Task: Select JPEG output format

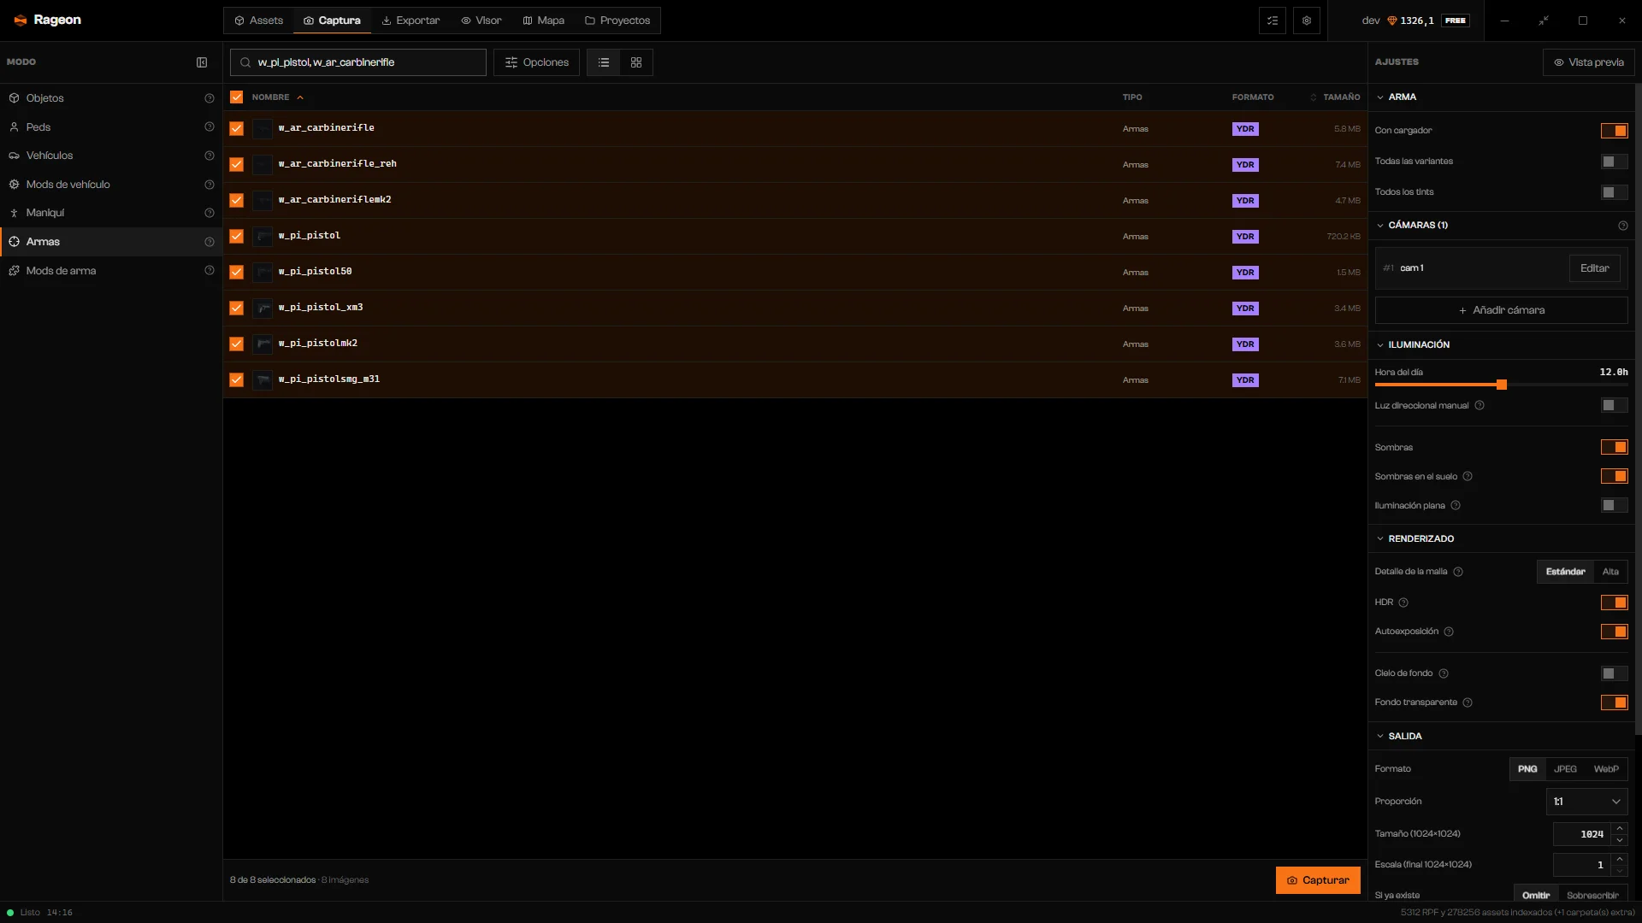Action: (1565, 769)
